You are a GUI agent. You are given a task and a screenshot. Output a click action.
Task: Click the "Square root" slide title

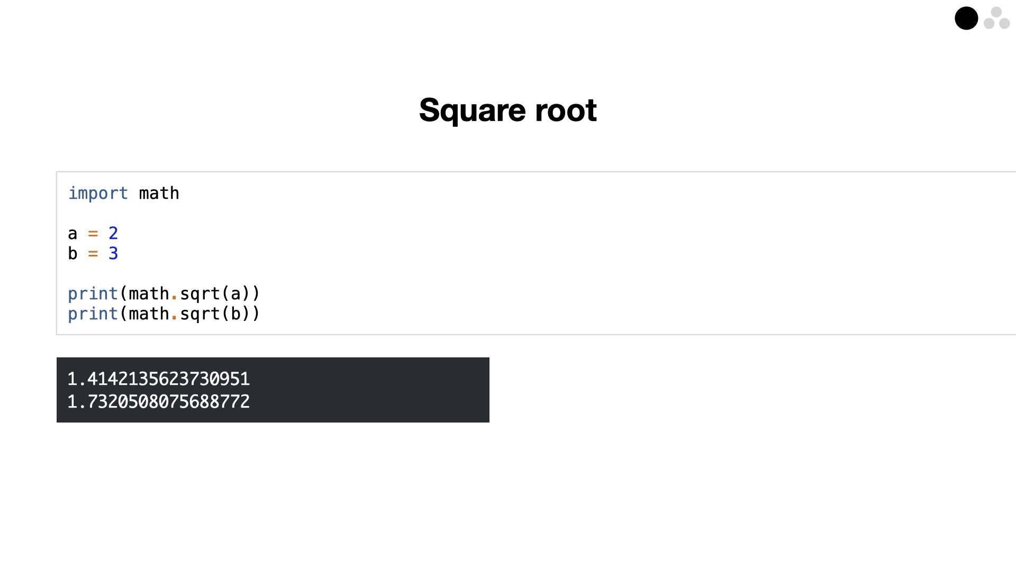507,110
